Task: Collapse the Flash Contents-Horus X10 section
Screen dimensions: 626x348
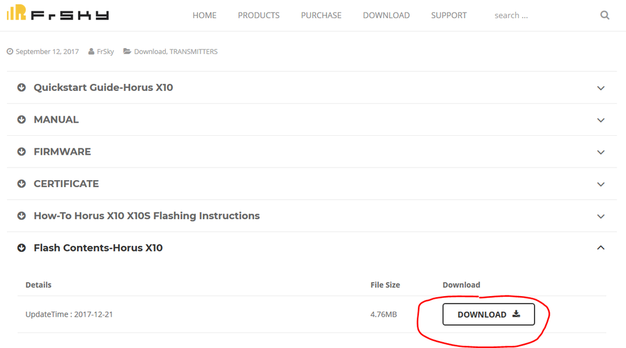Action: tap(601, 248)
